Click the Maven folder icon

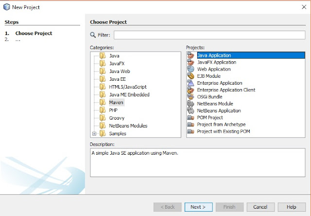(103, 103)
